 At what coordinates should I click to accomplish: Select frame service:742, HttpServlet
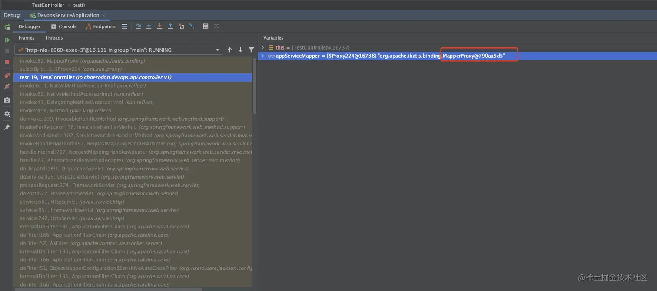133,218
